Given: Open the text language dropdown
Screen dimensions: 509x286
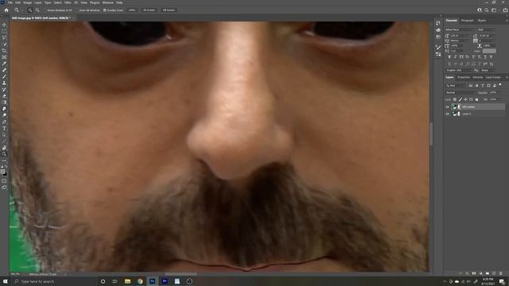Looking at the screenshot, I should 459,70.
